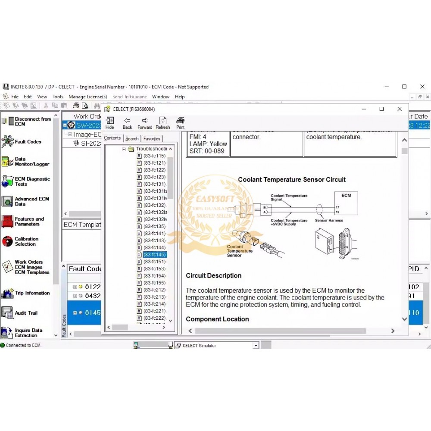Click Print icon in help window
The height and width of the screenshot is (431, 431).
(x=180, y=123)
